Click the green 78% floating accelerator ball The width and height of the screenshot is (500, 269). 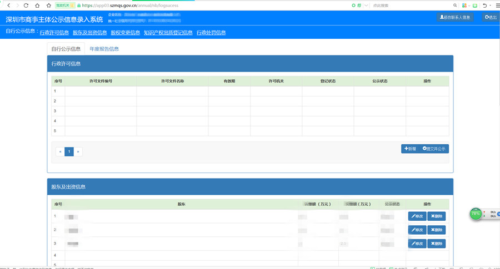coord(476,214)
